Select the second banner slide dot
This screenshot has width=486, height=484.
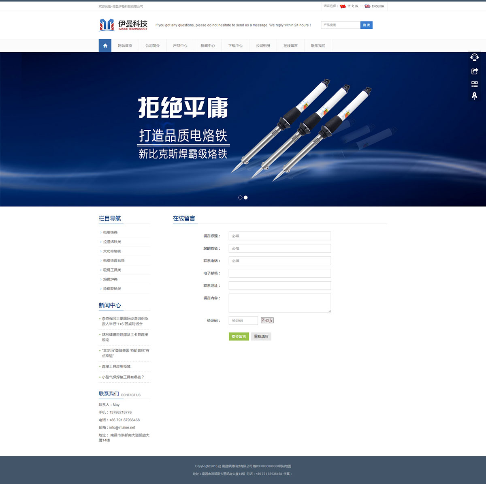tap(246, 197)
